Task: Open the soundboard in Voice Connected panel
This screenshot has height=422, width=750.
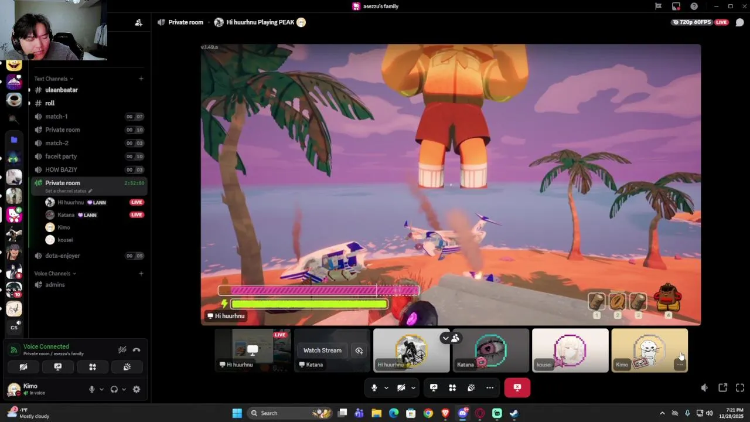Action: point(127,367)
